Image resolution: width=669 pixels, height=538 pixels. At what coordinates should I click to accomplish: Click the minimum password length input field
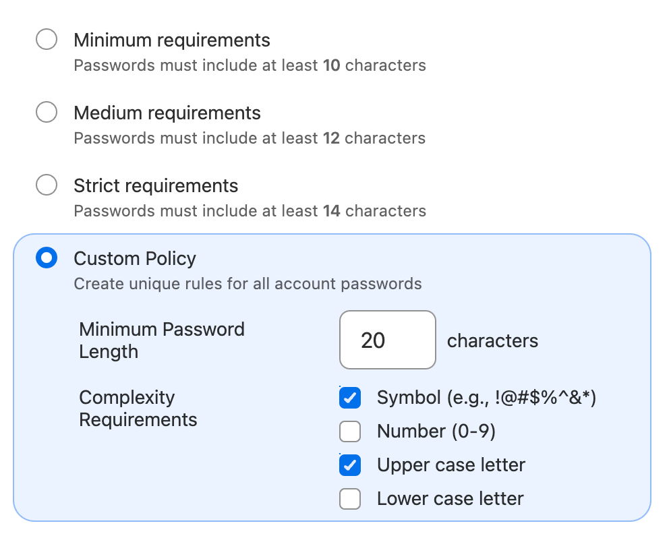387,340
